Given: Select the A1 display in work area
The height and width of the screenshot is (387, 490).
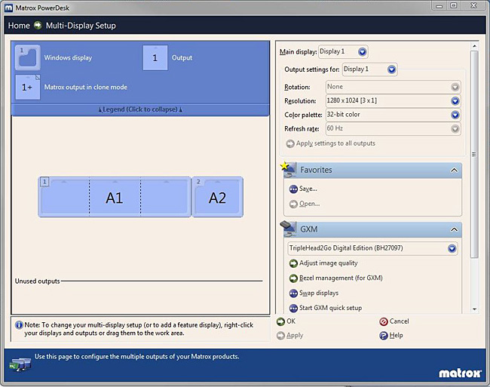Looking at the screenshot, I should click(x=115, y=198).
